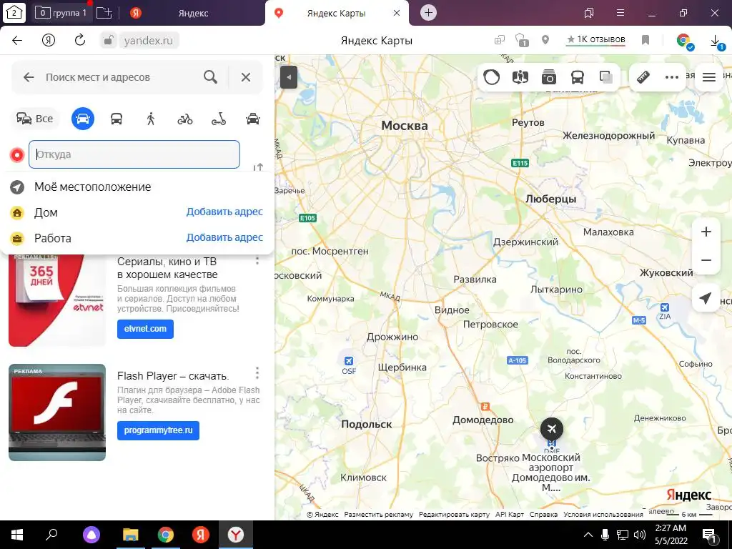Open the browser menu with three lines
The width and height of the screenshot is (732, 549).
(620, 13)
